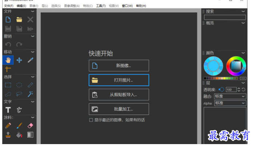Viewport: 253px width, 147px height.
Task: Select the Gradient tool
Action: coord(30,135)
